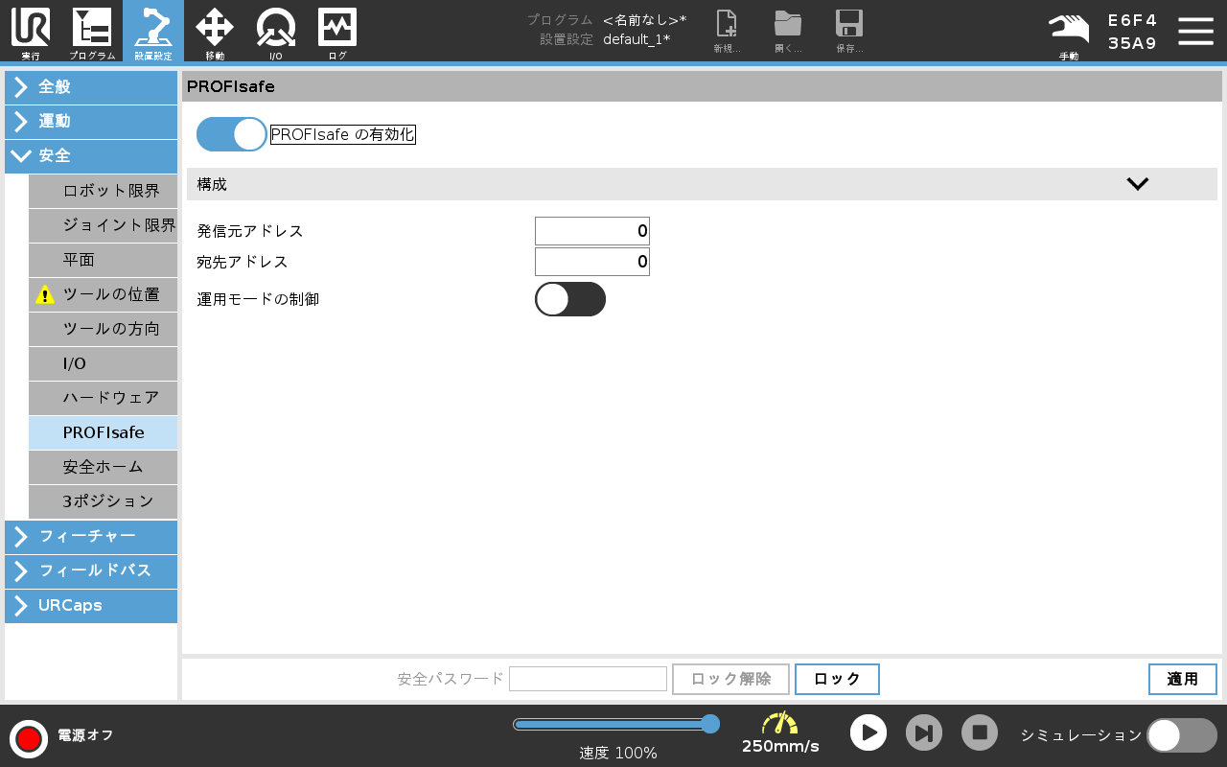Open 3ポジション safety settings
Image resolution: width=1227 pixels, height=767 pixels.
coord(103,501)
